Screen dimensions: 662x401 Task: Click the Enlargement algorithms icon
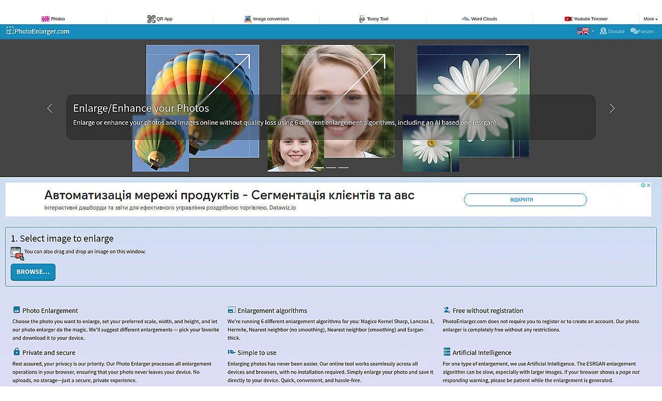(232, 310)
